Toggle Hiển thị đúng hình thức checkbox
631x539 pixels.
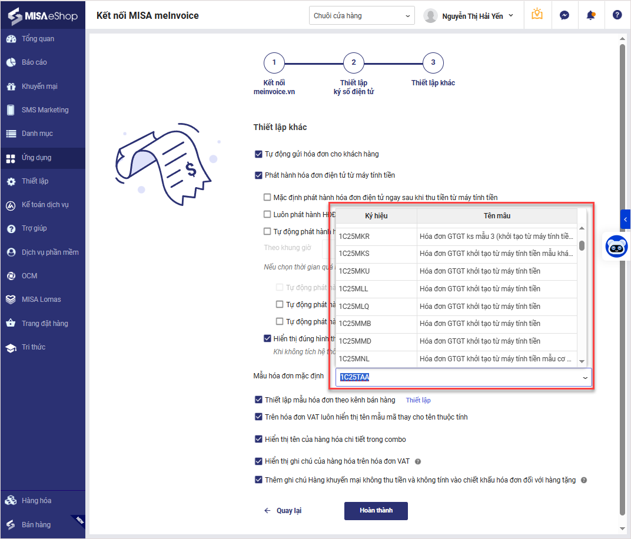(267, 338)
